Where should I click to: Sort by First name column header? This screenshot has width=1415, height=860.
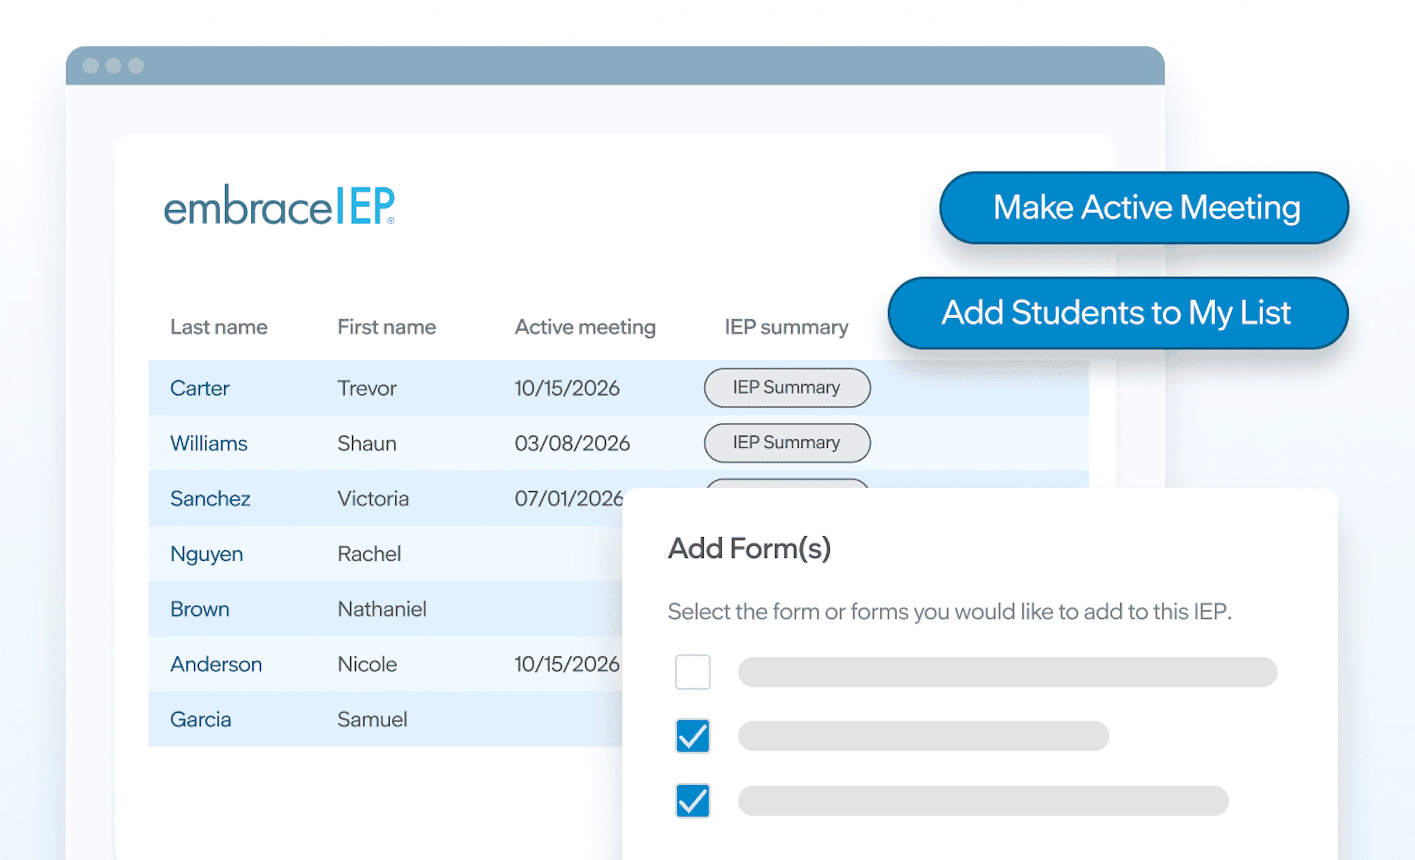[x=387, y=327]
